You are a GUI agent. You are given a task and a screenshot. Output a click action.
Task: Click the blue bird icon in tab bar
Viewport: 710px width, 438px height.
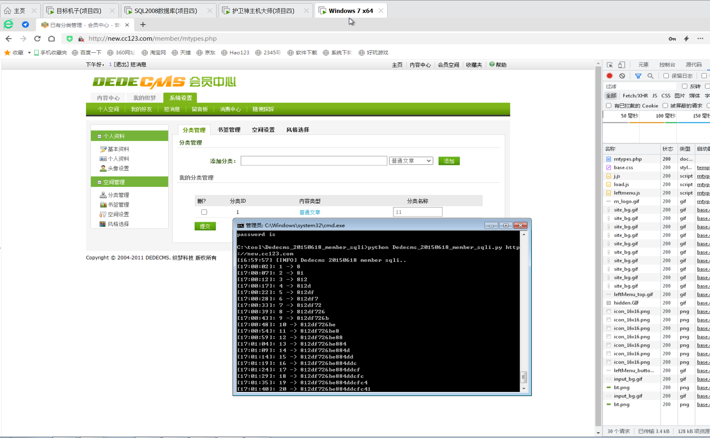coord(25,24)
